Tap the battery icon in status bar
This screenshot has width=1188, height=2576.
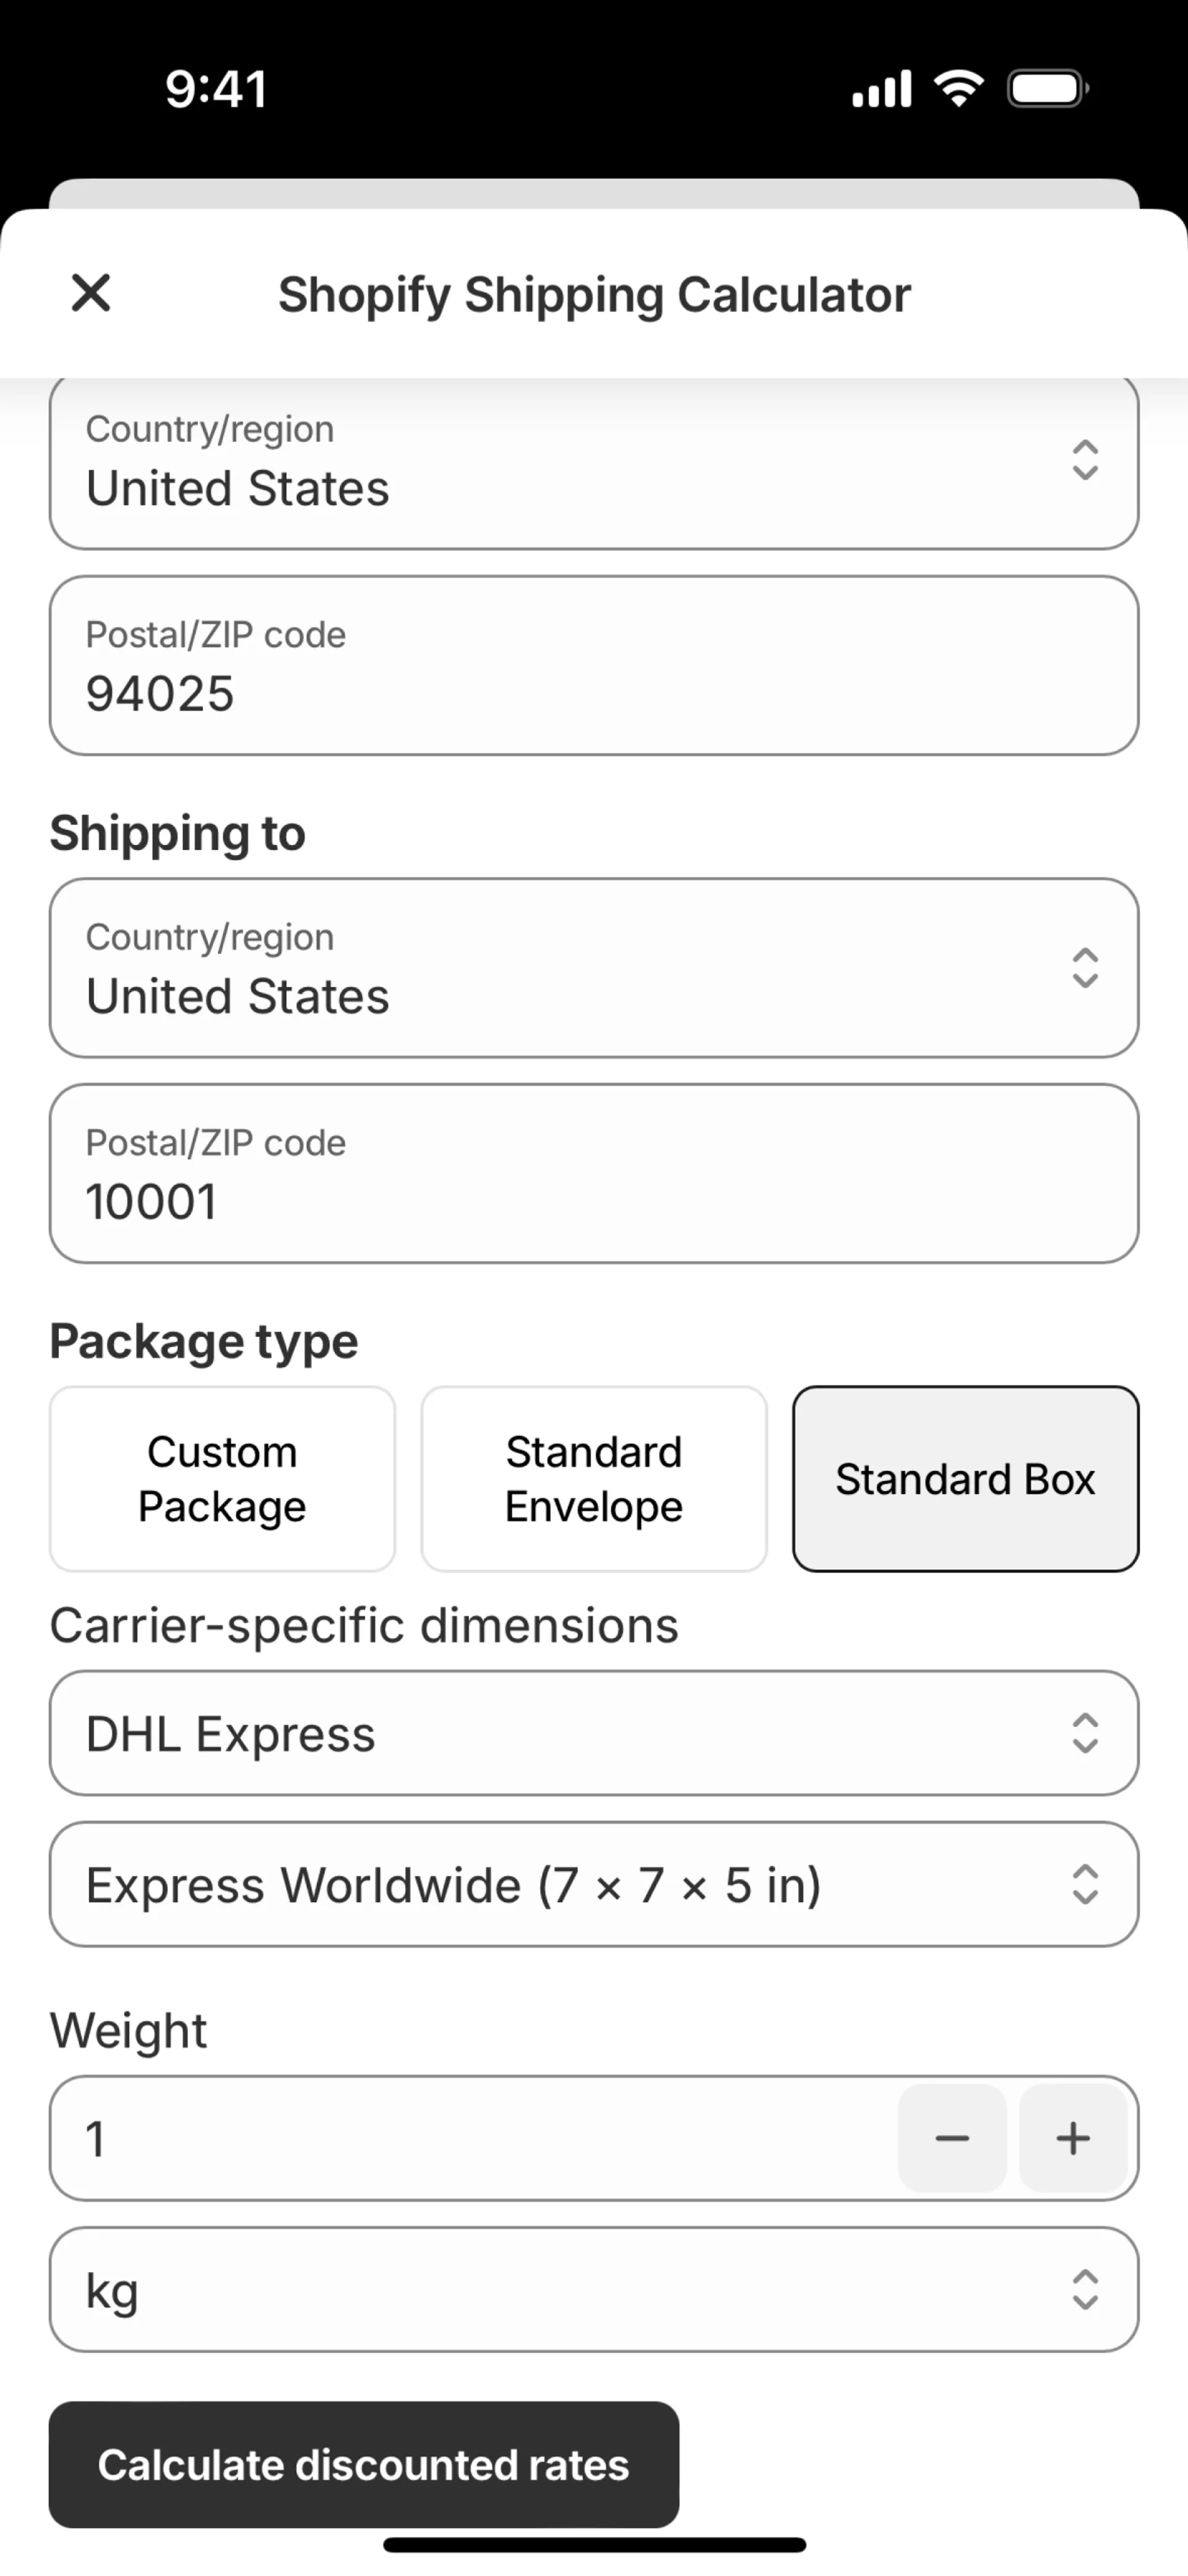pyautogui.click(x=1047, y=89)
